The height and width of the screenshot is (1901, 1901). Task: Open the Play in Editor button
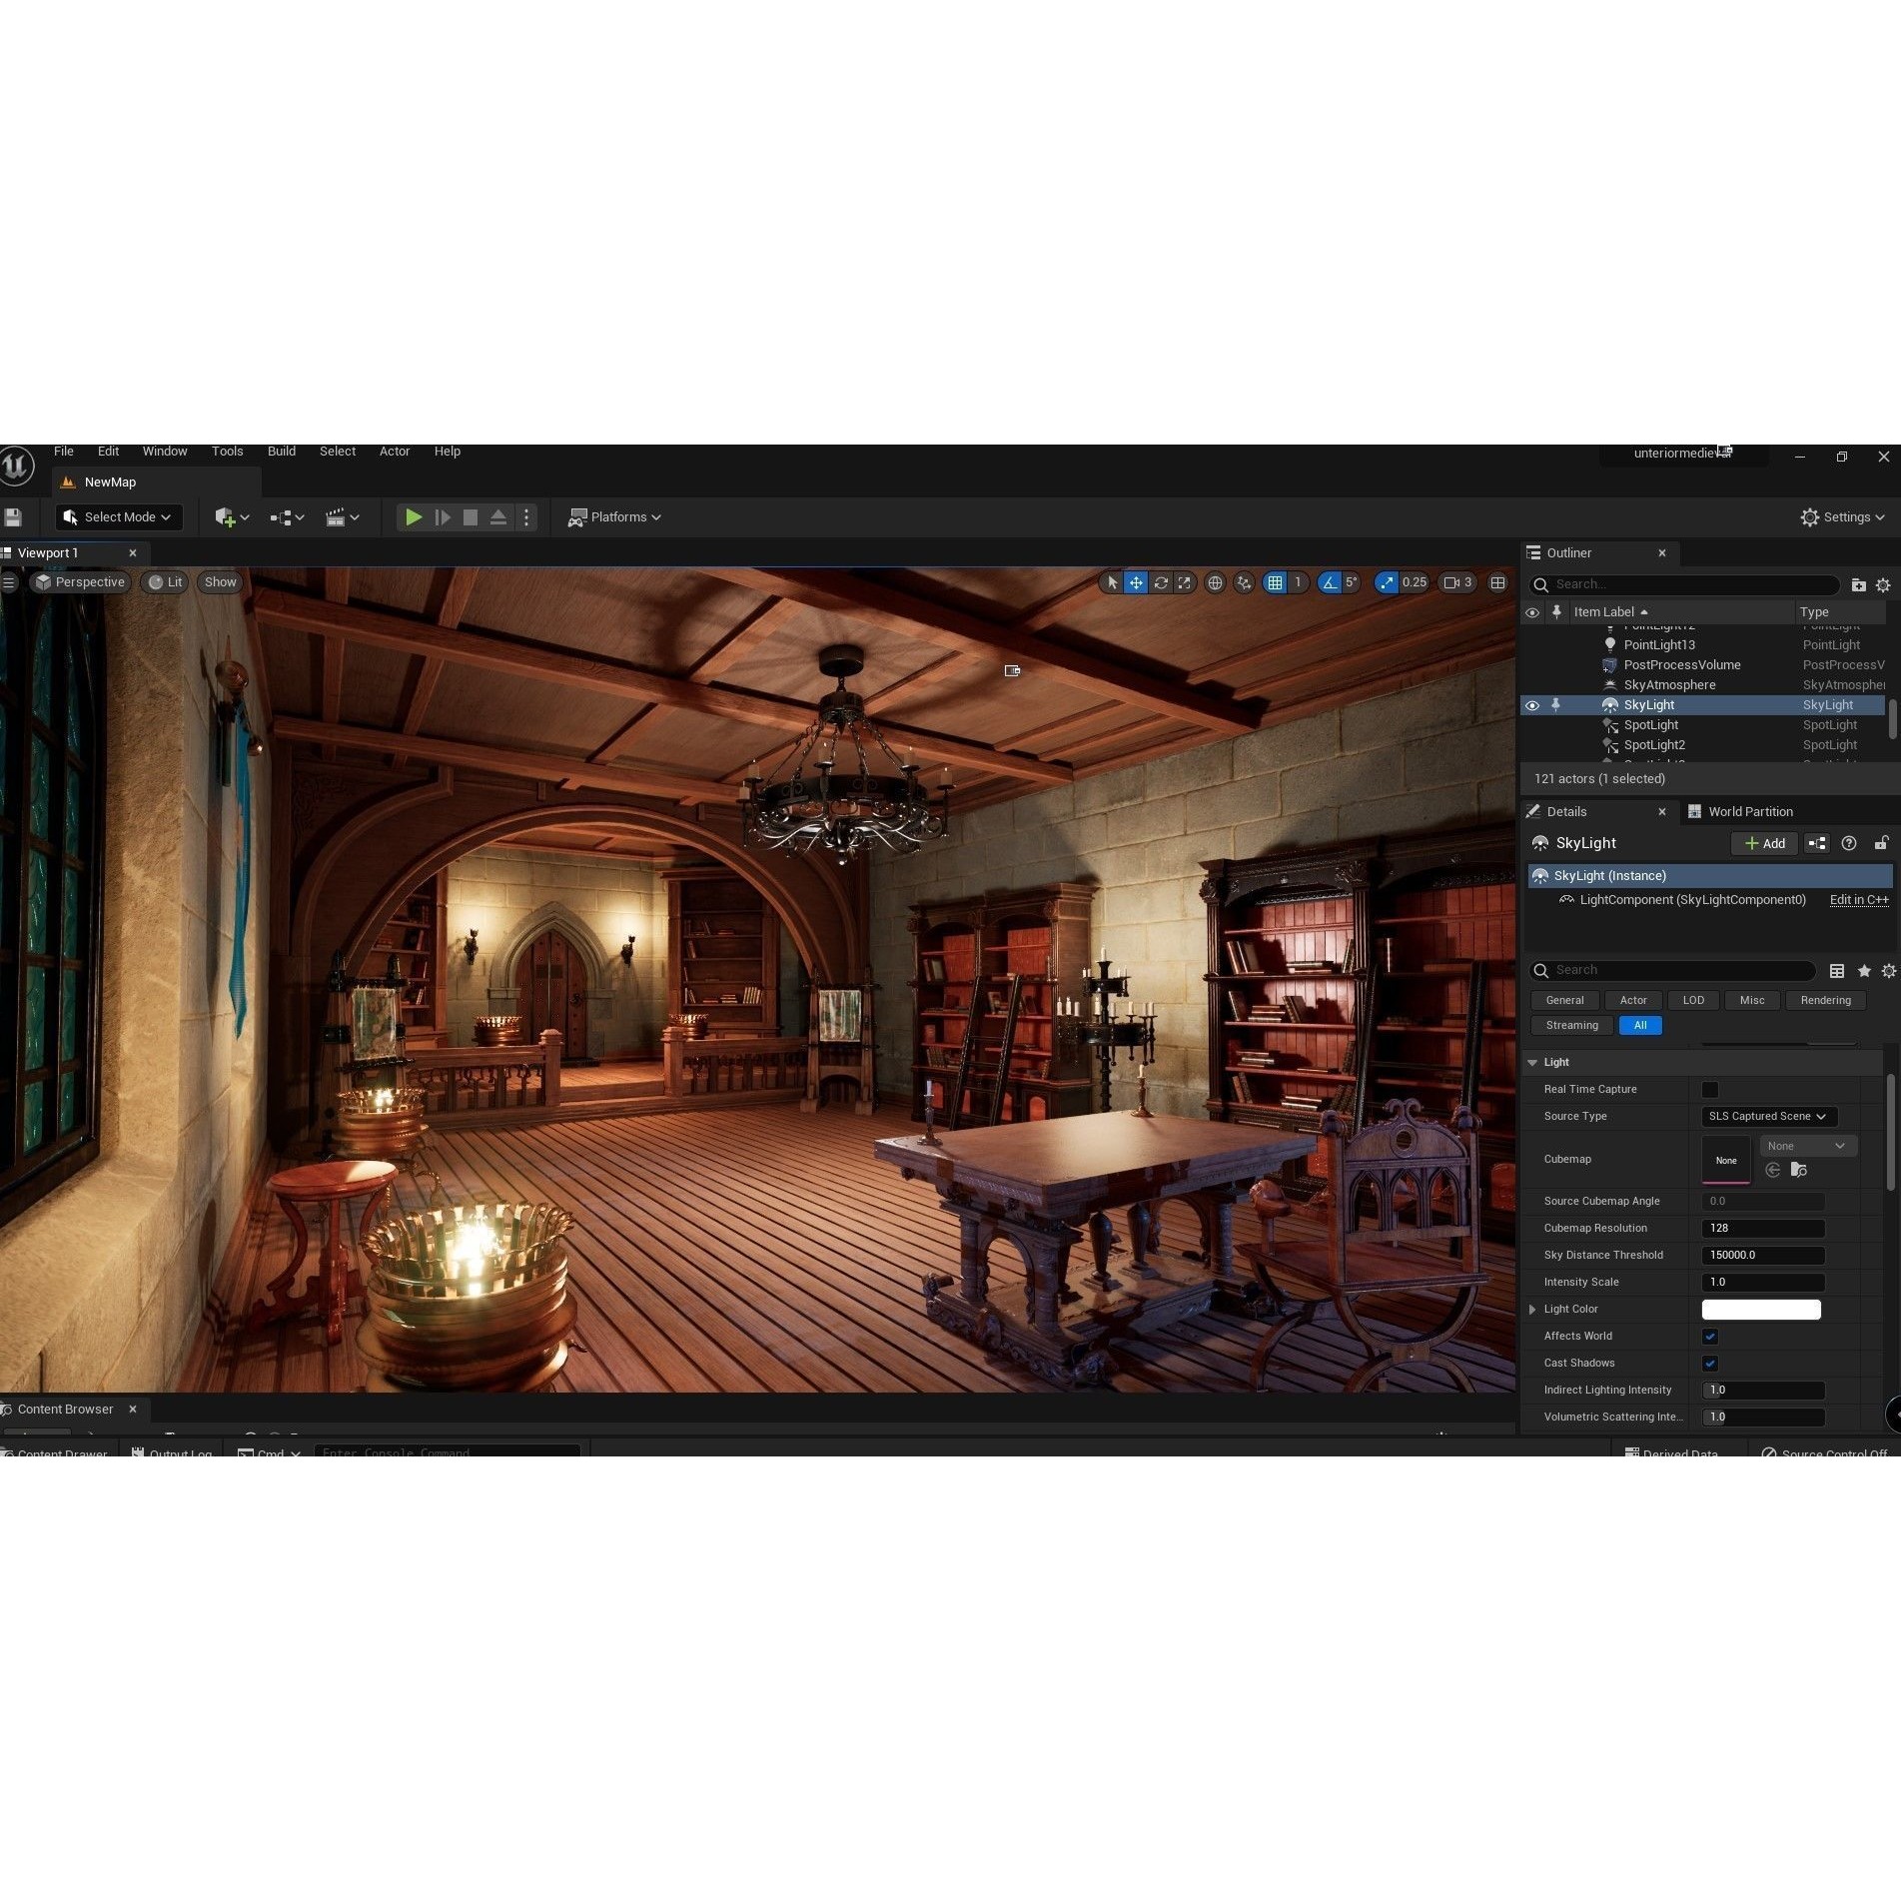(x=414, y=516)
